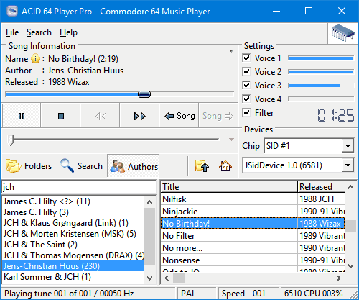359x300 pixels.
Task: Switch to the Folders tab
Action: tap(29, 165)
